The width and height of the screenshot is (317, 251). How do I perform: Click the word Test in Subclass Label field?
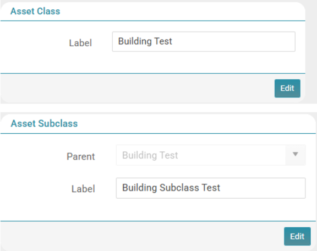pos(211,188)
